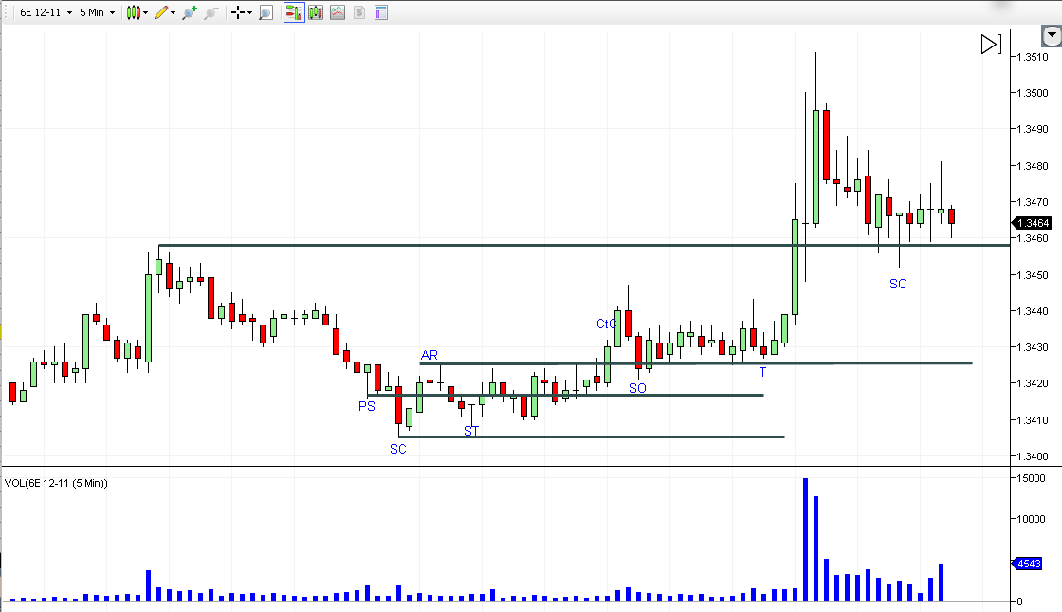Click the 1.3464 current price marker

point(1033,223)
